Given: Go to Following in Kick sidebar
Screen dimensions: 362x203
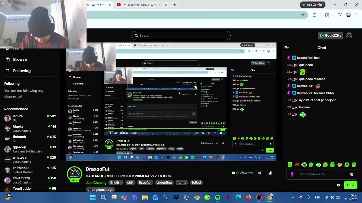Looking at the screenshot, I should (18, 71).
